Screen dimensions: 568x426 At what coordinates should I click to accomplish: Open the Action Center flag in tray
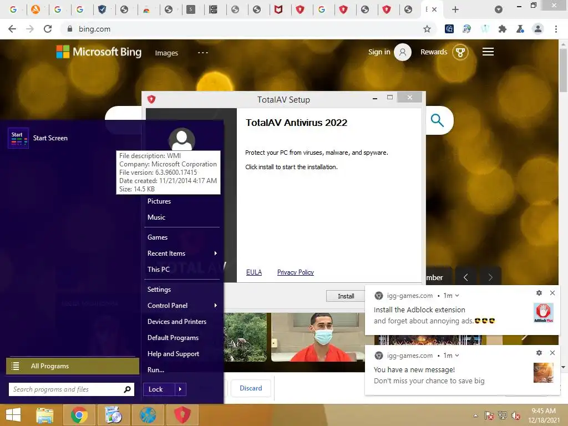[489, 415]
